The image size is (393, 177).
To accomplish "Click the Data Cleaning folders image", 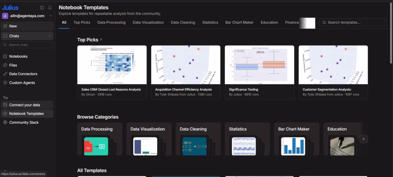I will pos(195,146).
